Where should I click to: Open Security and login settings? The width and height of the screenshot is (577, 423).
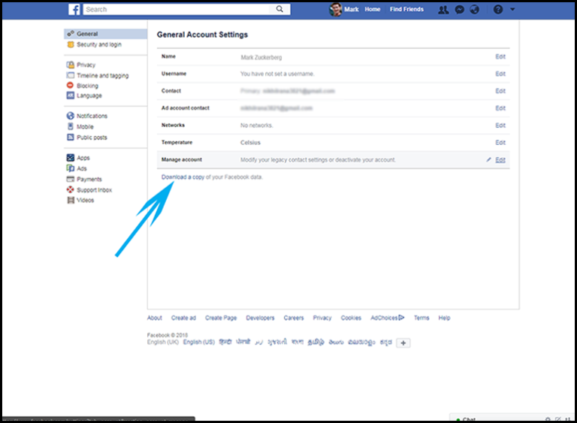click(x=99, y=44)
